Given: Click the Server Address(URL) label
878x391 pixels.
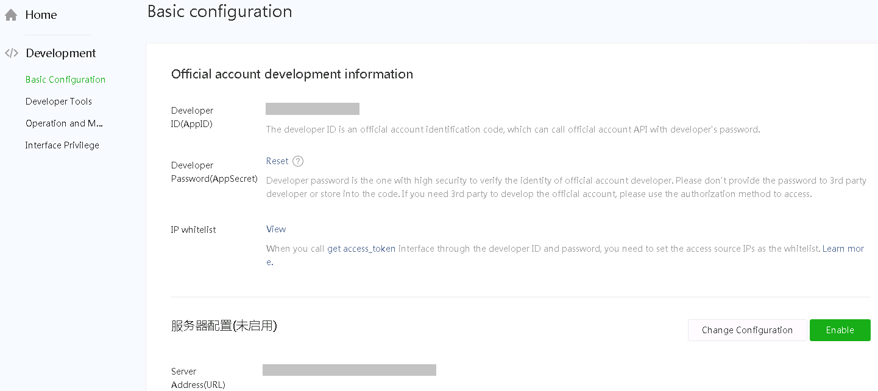Looking at the screenshot, I should [x=198, y=378].
